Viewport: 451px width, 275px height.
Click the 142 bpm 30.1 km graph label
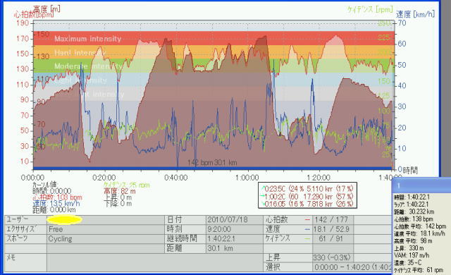(212, 162)
